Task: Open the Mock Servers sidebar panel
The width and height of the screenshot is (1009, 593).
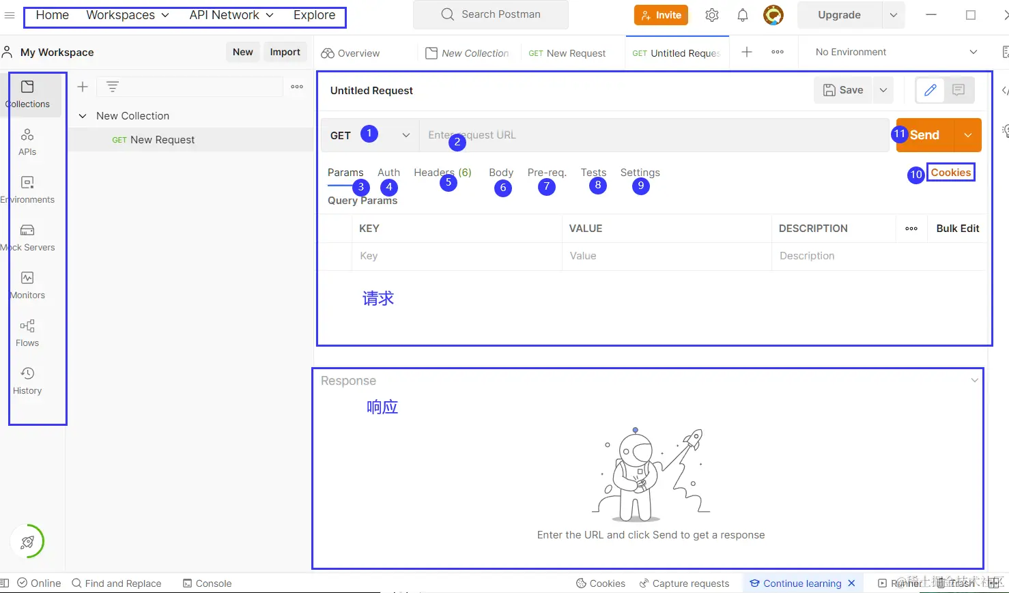Action: tap(27, 238)
